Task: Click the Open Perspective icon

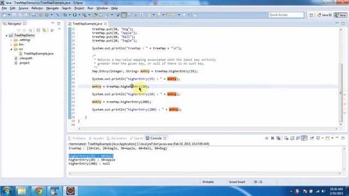Action: pyautogui.click(x=311, y=15)
